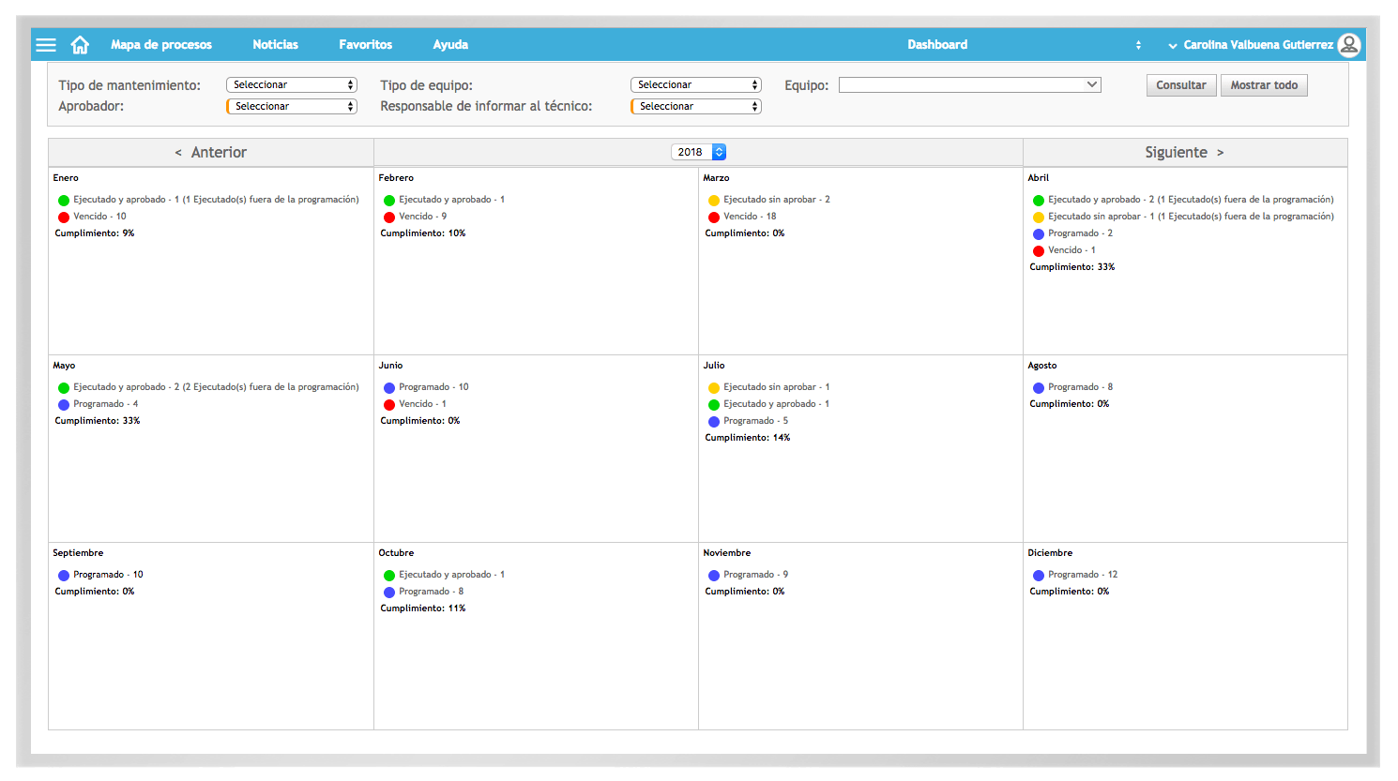This screenshot has width=1398, height=781.
Task: Click 'Programado - 12' in Diciembre
Action: pyautogui.click(x=1083, y=575)
